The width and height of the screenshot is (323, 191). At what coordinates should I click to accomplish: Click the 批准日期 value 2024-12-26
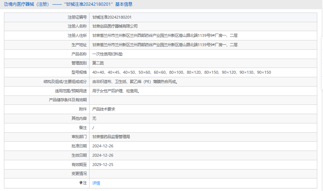pos(103,146)
